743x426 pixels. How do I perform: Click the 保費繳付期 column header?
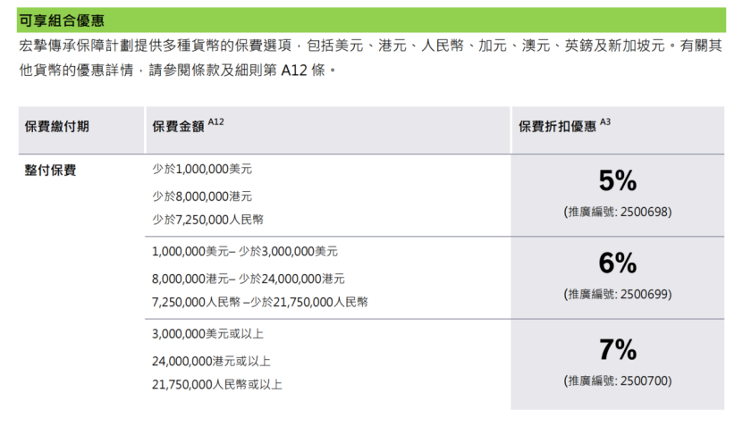point(56,127)
